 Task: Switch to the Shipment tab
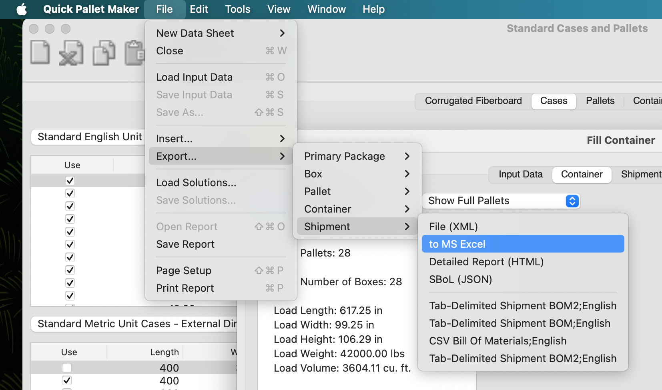coord(641,174)
